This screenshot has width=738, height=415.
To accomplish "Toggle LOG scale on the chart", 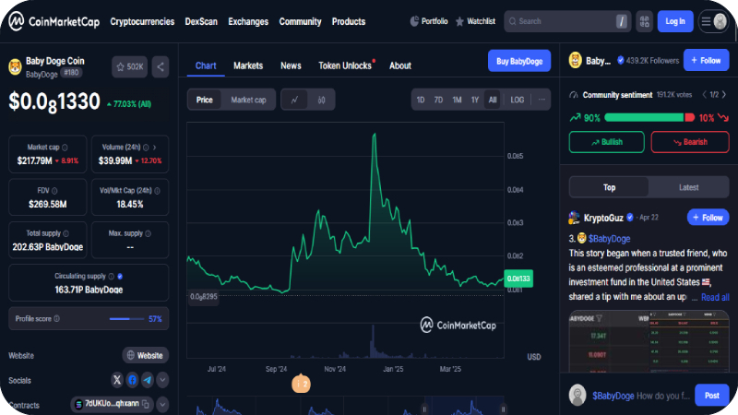I will coord(518,100).
